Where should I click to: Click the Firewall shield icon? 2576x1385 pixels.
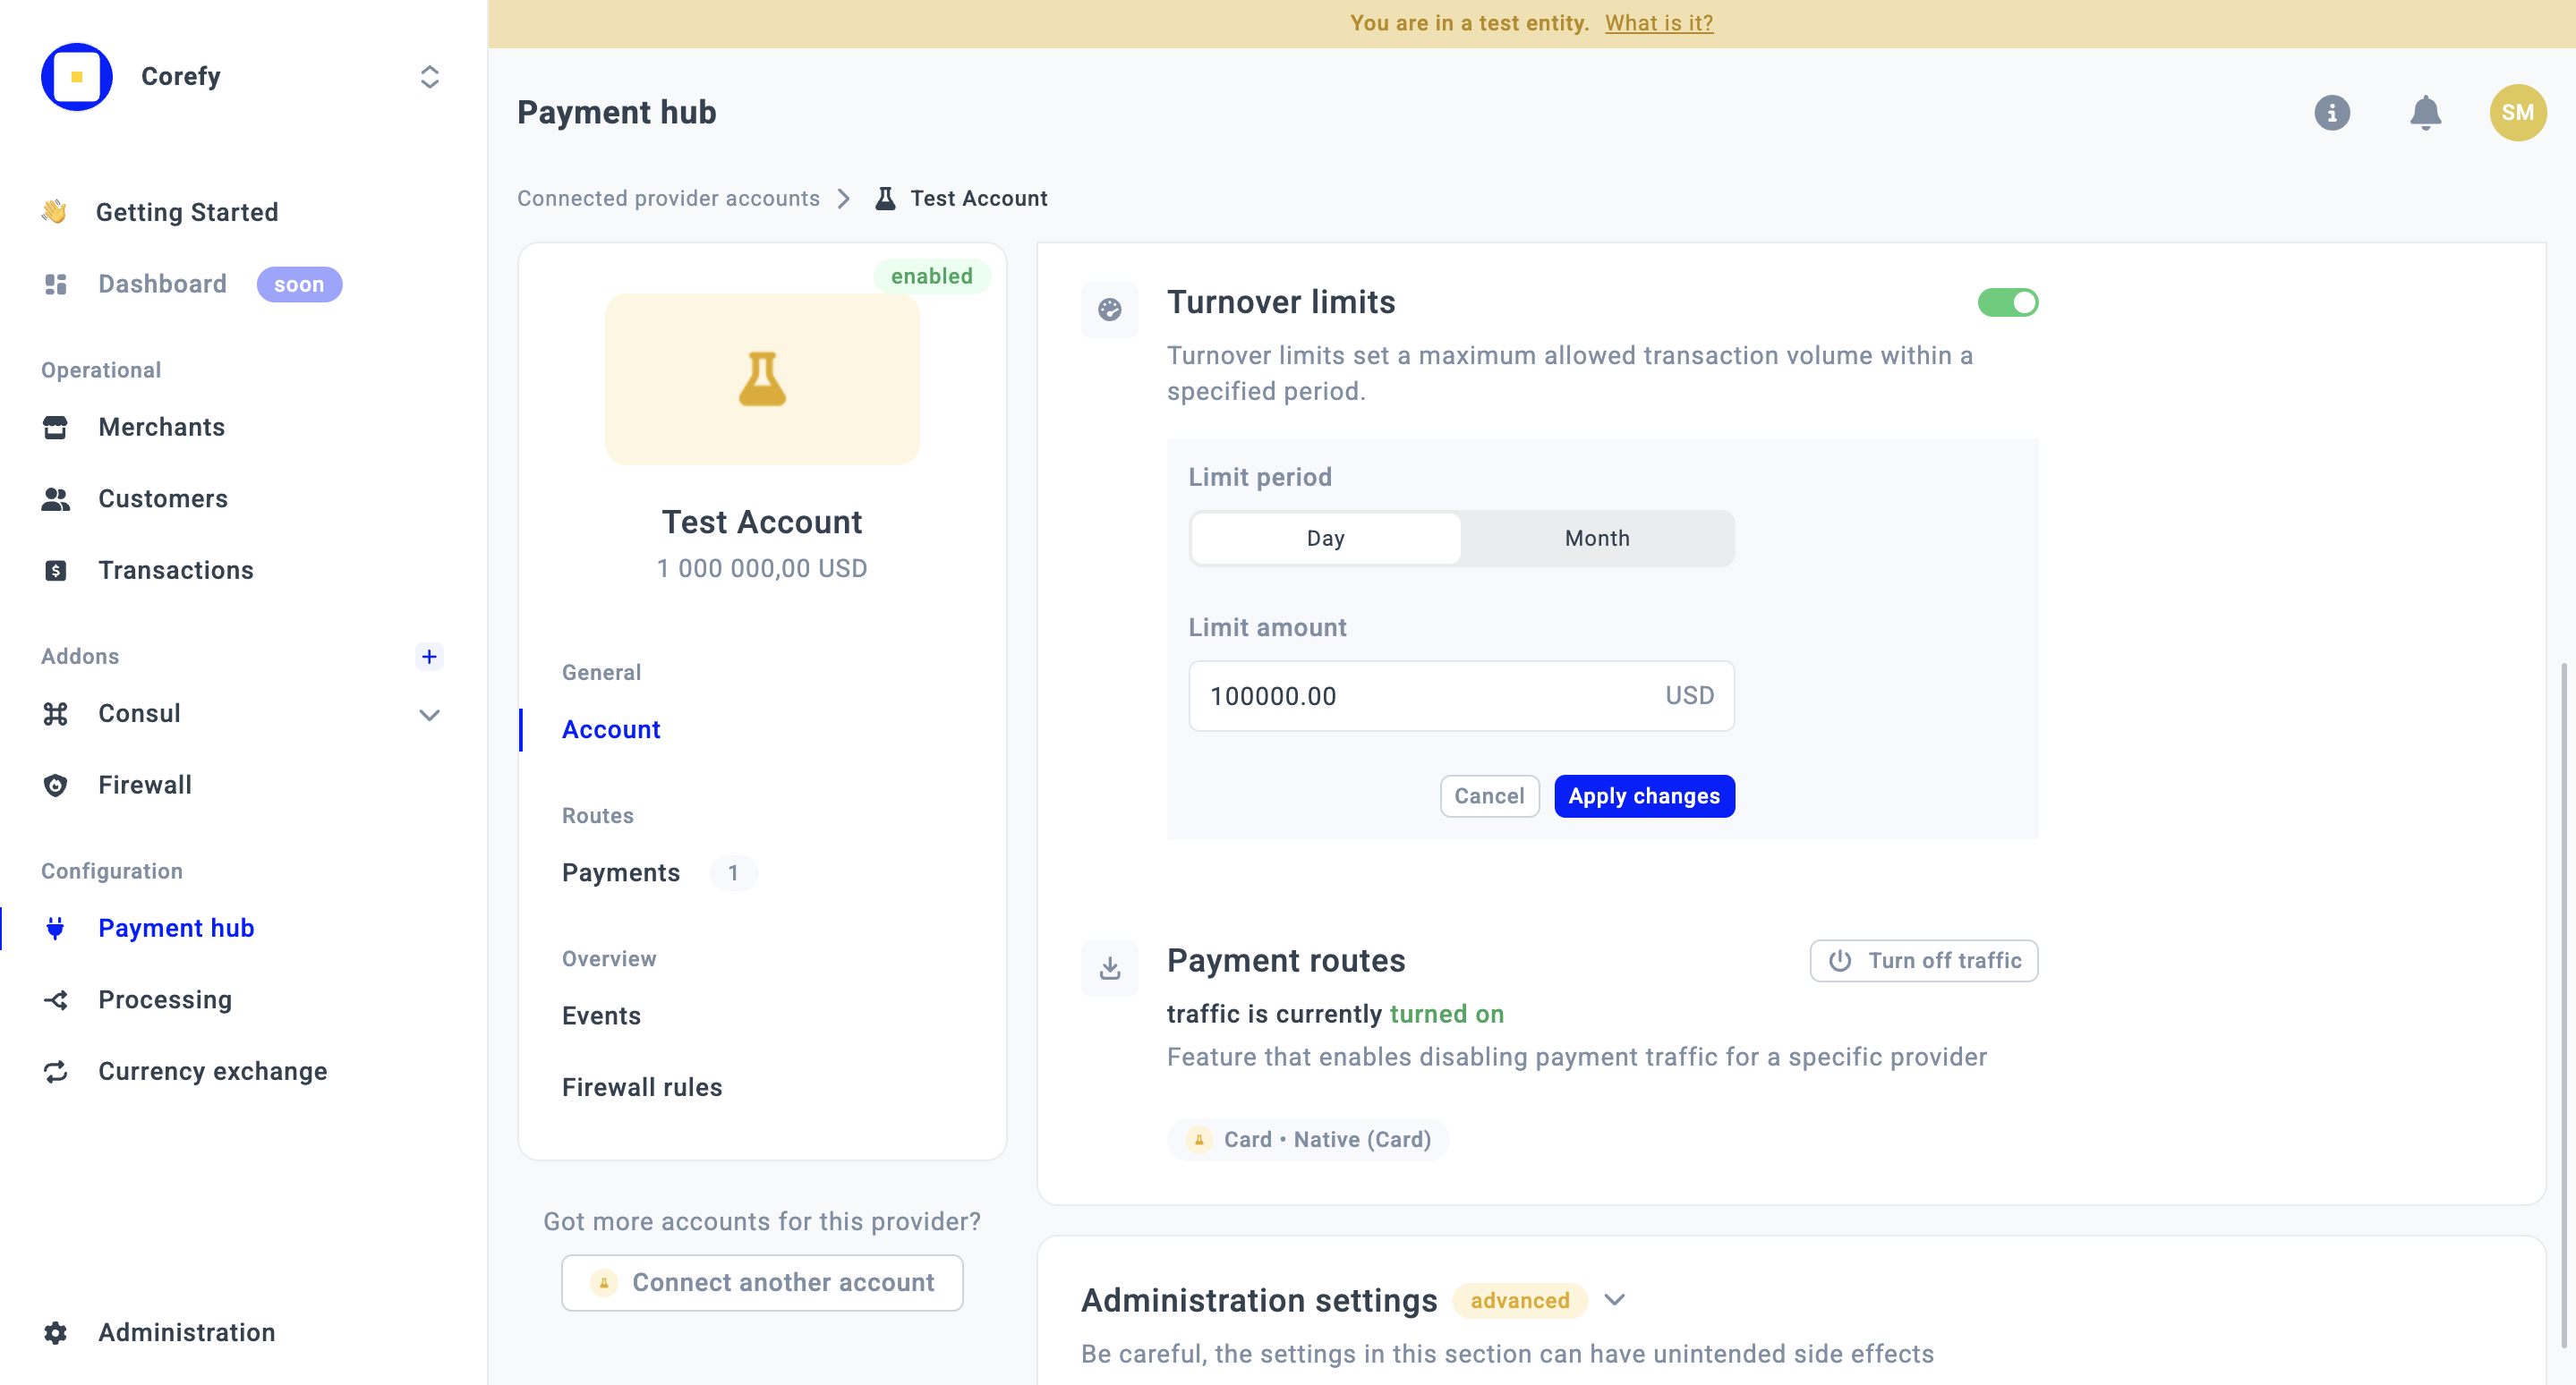(55, 785)
